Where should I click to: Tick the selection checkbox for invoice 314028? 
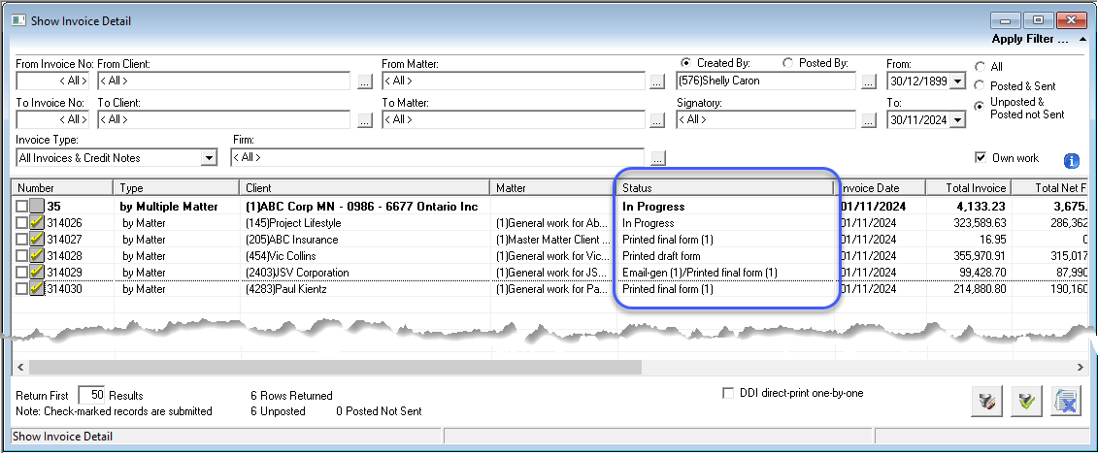pos(22,255)
